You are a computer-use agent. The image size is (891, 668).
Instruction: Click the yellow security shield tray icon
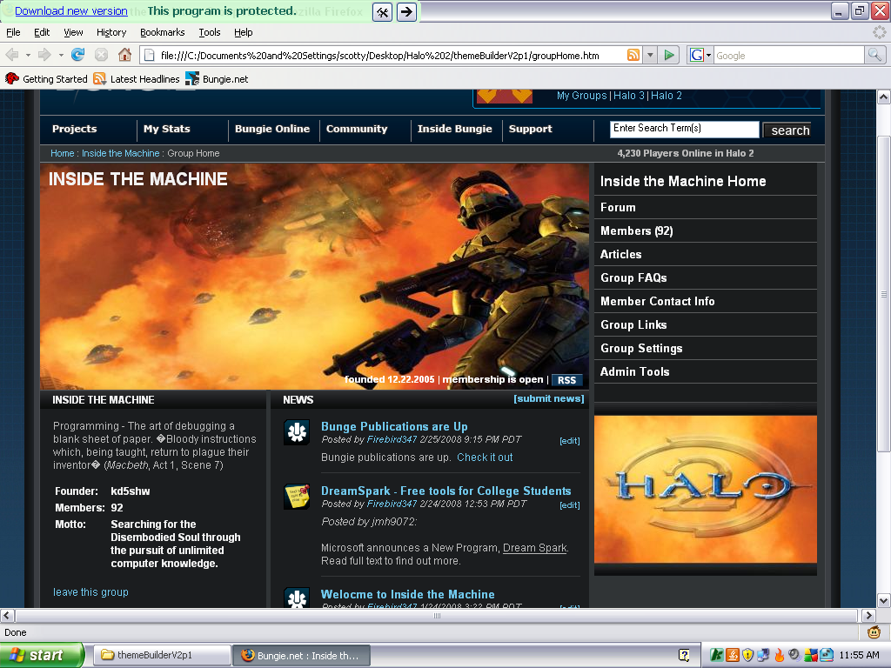(747, 655)
